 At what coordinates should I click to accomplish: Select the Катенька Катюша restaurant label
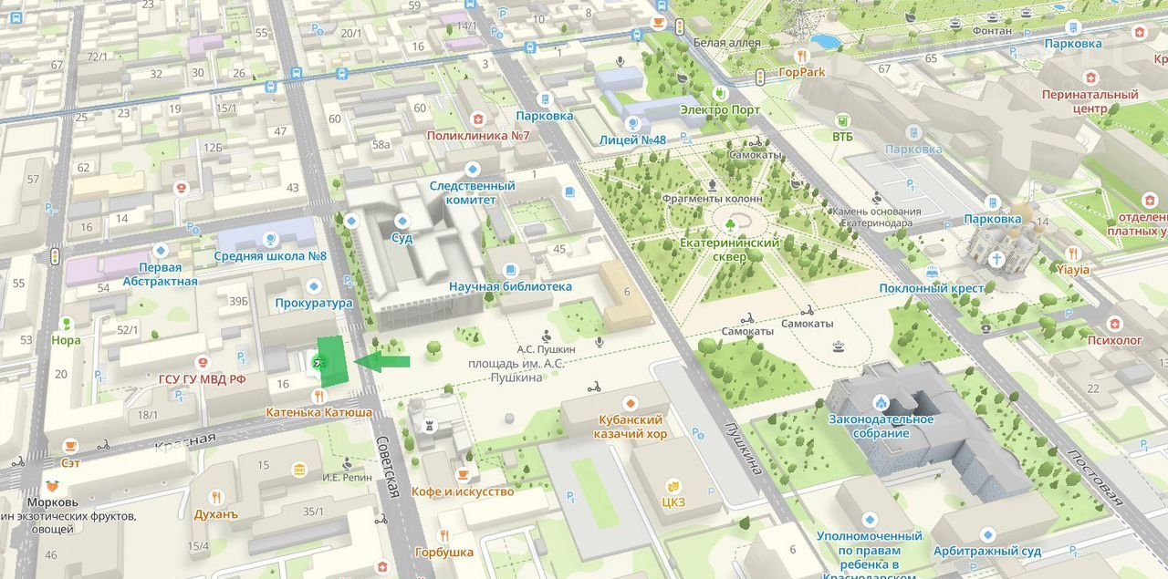[318, 412]
